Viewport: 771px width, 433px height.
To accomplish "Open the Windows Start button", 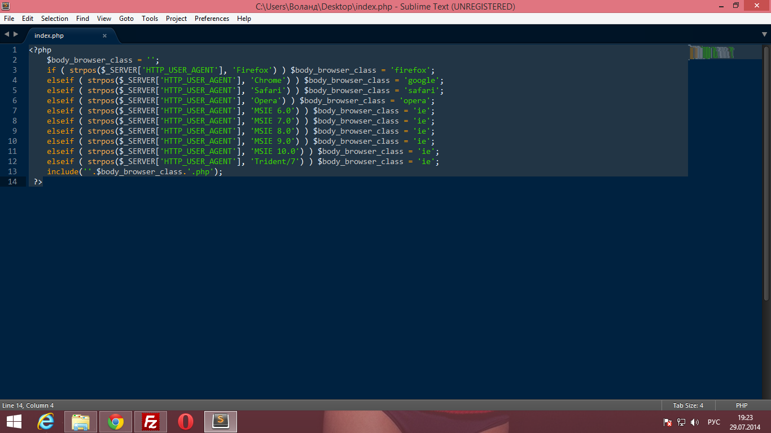I will click(x=14, y=422).
